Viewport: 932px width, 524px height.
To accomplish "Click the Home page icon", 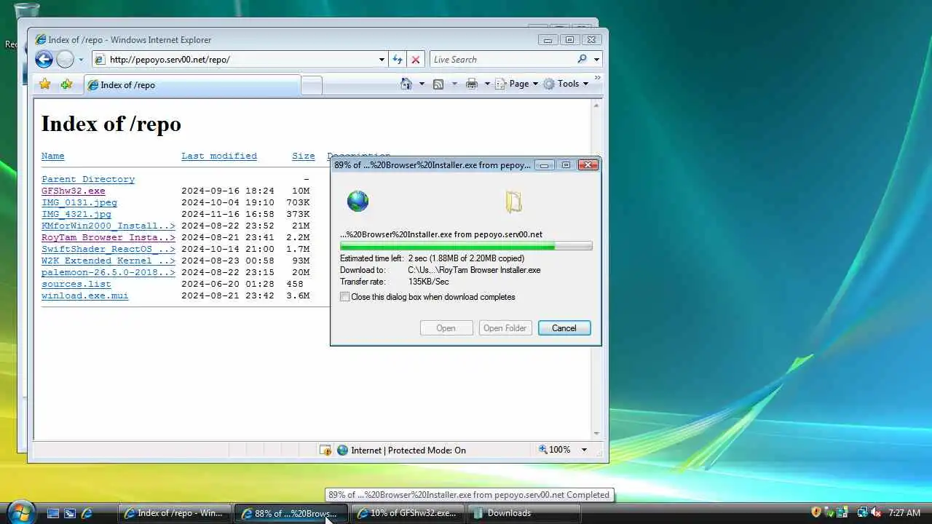I will coord(406,84).
